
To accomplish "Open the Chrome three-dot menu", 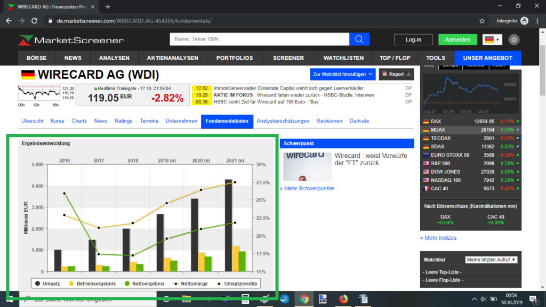I will 537,21.
